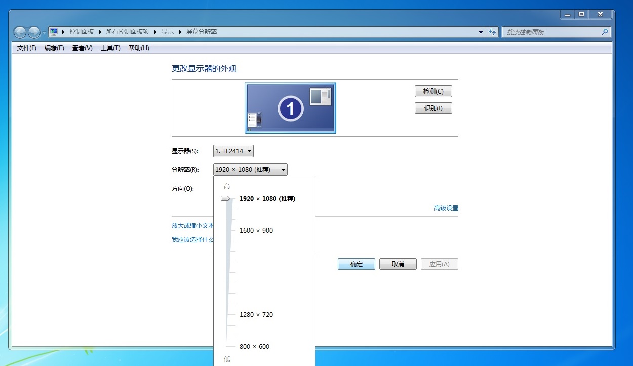Expand the arrow after 所有控制面板项 breadcrumb
This screenshot has width=633, height=366.
pos(155,32)
